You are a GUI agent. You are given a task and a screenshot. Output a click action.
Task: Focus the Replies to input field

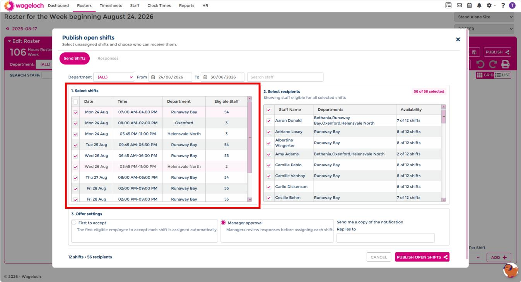pyautogui.click(x=386, y=238)
